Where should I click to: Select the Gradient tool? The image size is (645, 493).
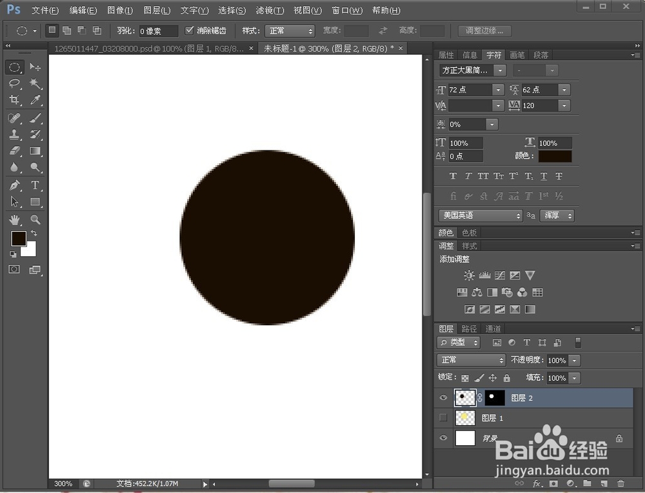[x=35, y=151]
